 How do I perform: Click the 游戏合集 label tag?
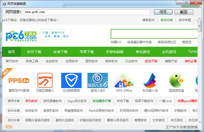tap(14, 120)
